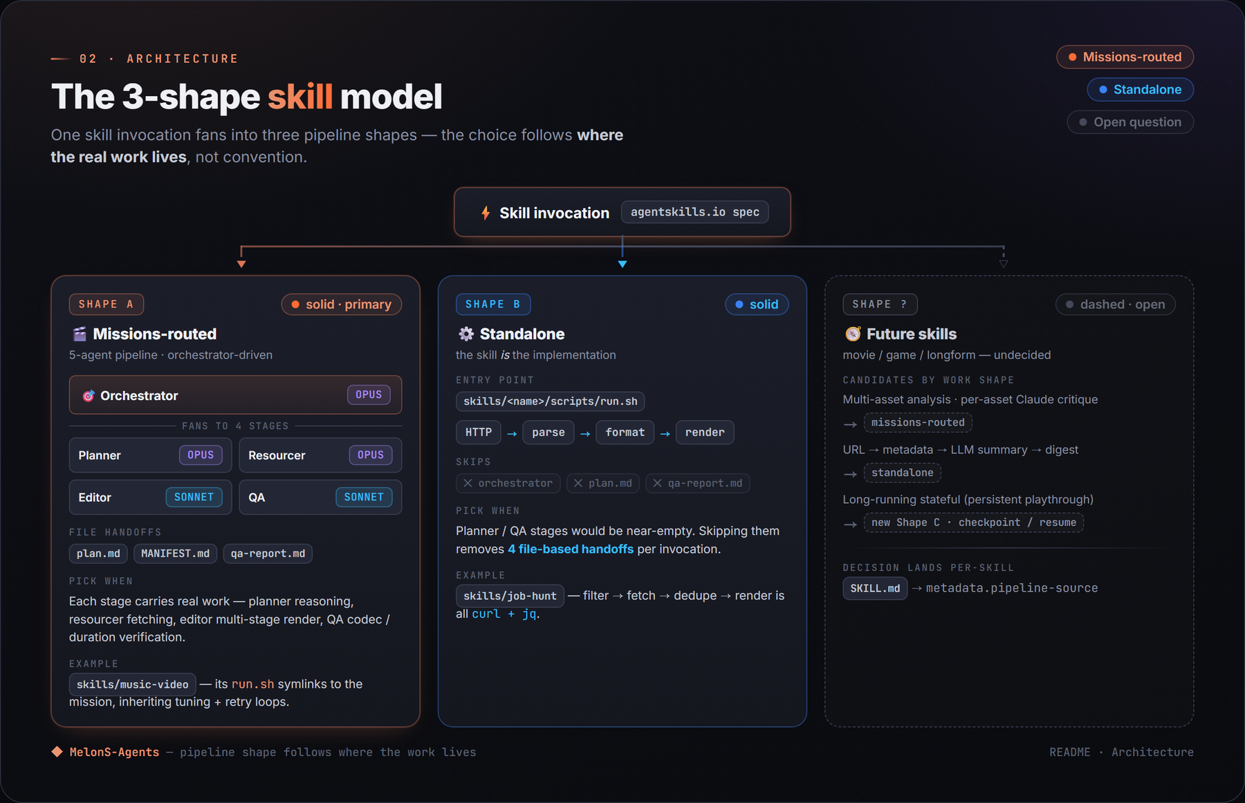Click the arrow before the standalone candidate chip

coord(850,474)
